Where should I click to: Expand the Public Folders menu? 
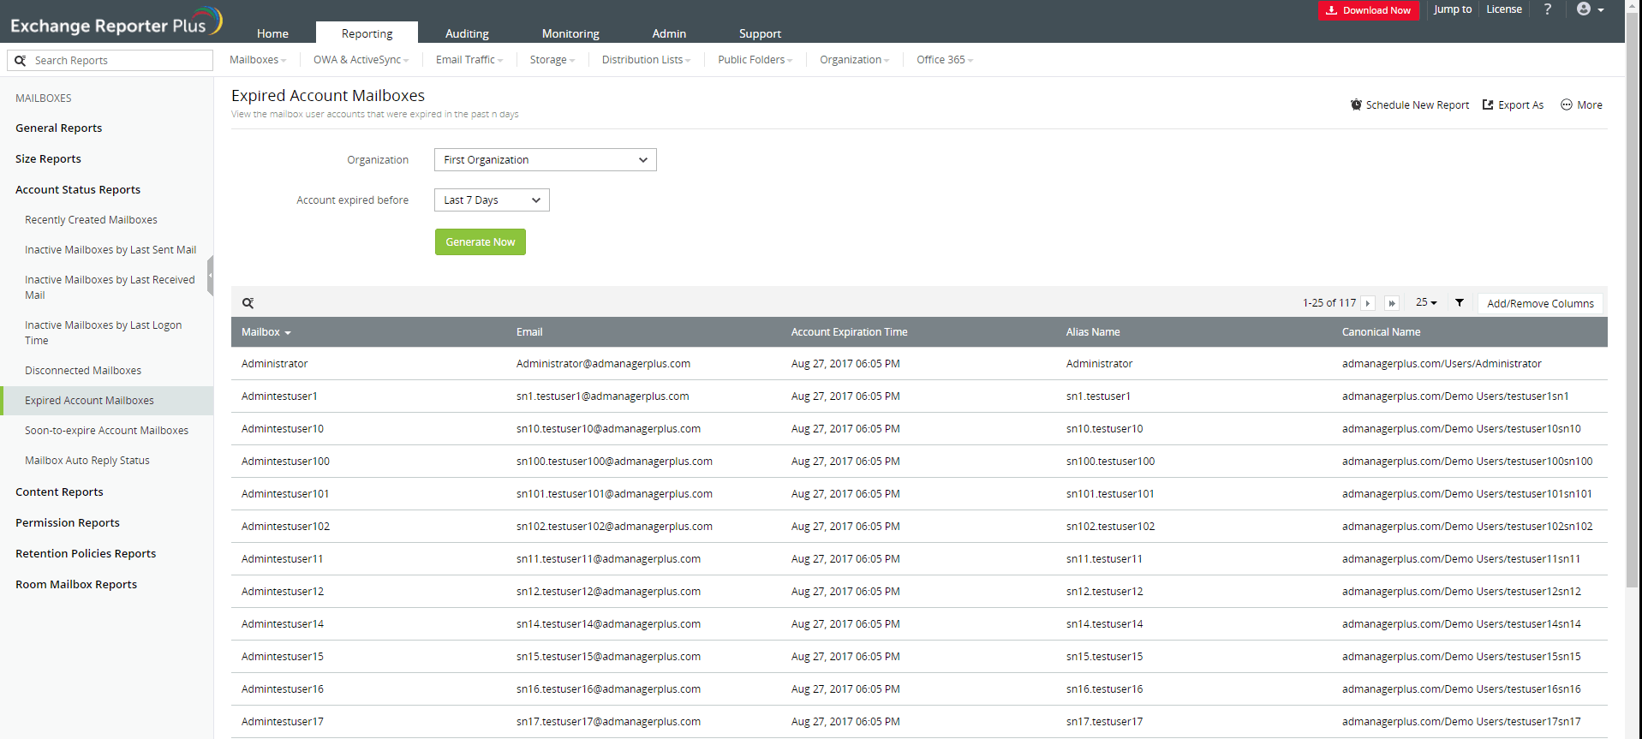[x=755, y=60]
